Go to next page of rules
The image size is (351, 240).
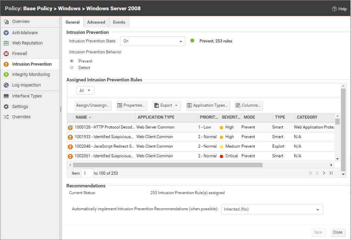pyautogui.click(x=324, y=173)
